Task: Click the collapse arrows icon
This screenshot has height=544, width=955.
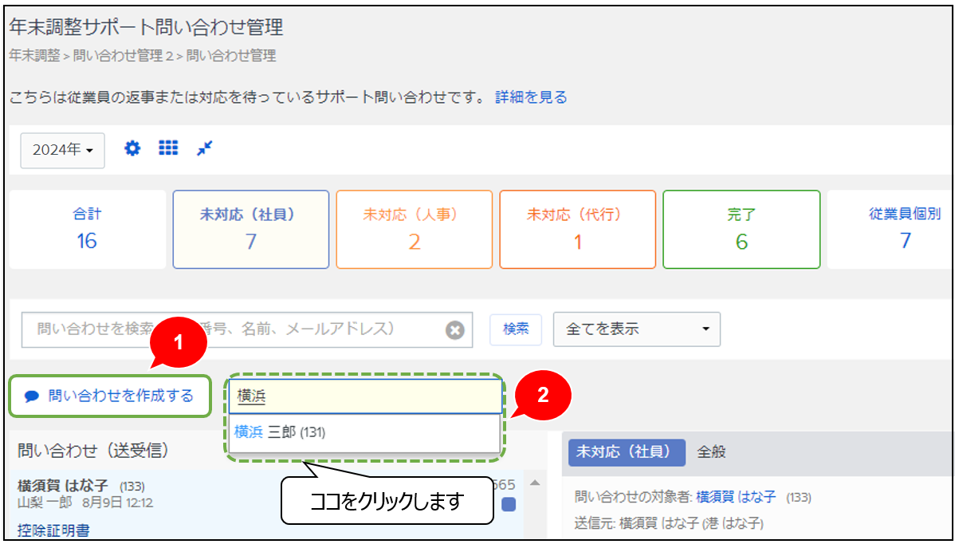Action: pos(205,148)
